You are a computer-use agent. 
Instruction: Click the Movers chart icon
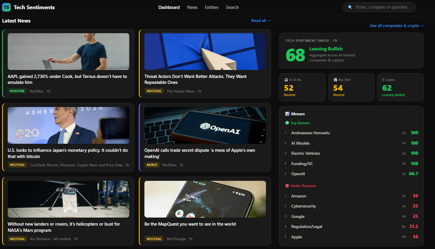287,114
